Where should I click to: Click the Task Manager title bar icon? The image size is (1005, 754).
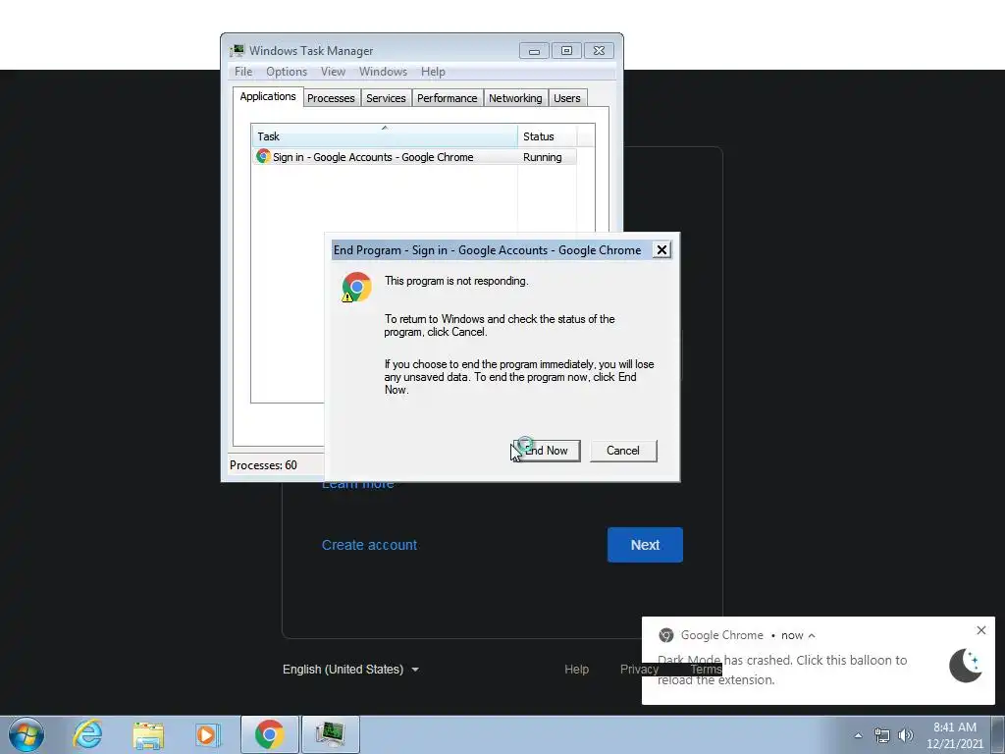(238, 50)
